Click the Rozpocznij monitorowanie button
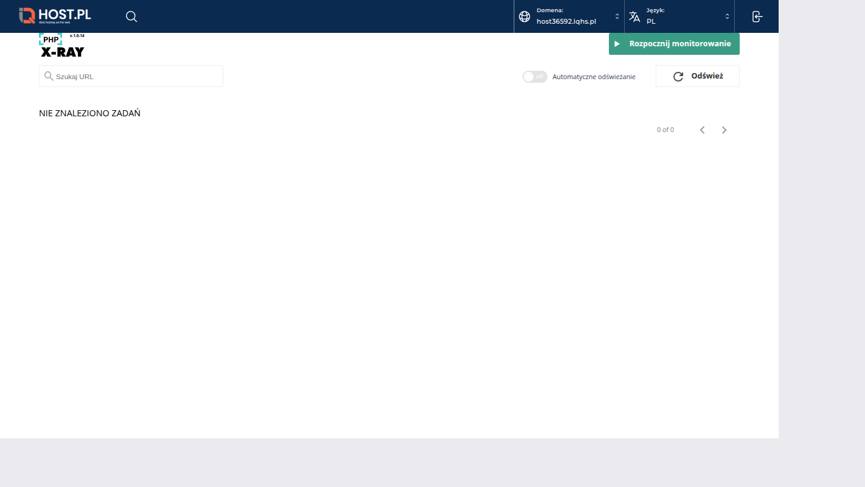Image resolution: width=865 pixels, height=487 pixels. [x=674, y=44]
